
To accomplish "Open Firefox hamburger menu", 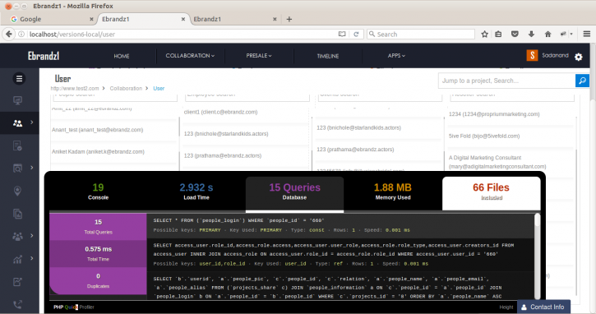I will click(587, 35).
